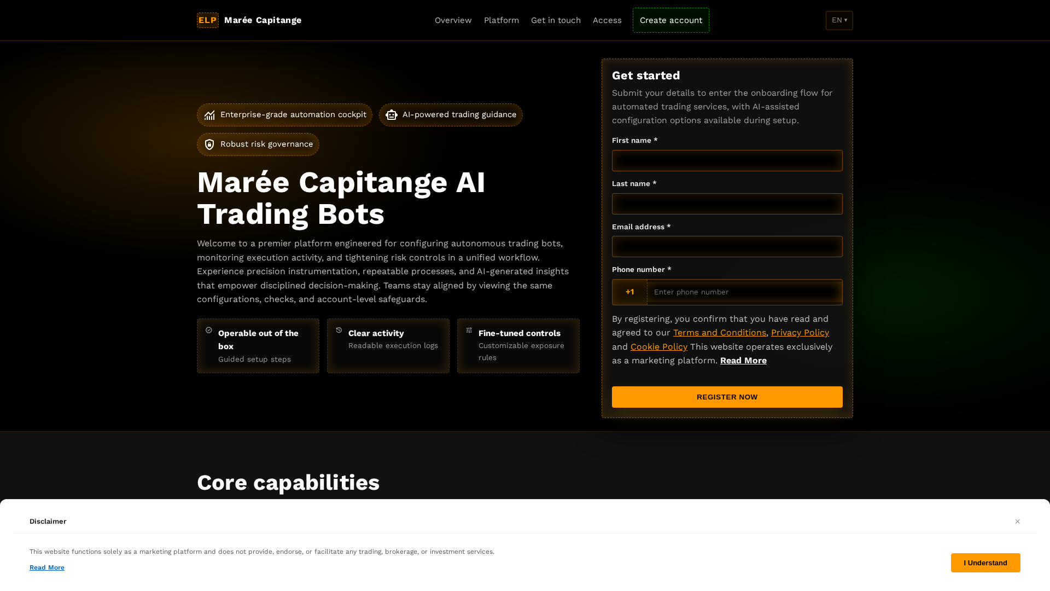Click the Create account button
The image size is (1050, 591).
click(x=671, y=20)
